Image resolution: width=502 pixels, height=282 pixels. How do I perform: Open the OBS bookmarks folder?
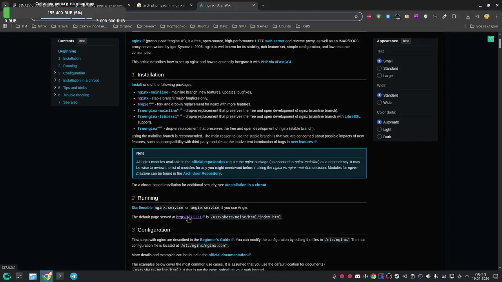pos(303,26)
